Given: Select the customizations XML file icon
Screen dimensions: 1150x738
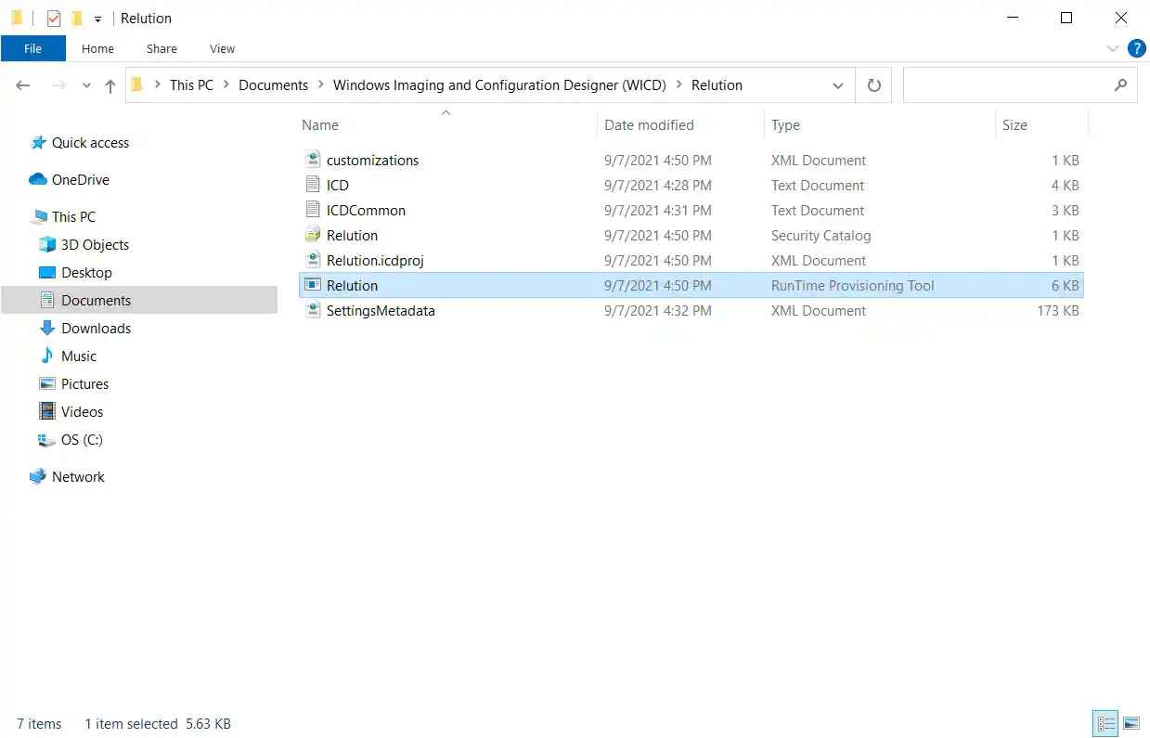Looking at the screenshot, I should 313,161.
